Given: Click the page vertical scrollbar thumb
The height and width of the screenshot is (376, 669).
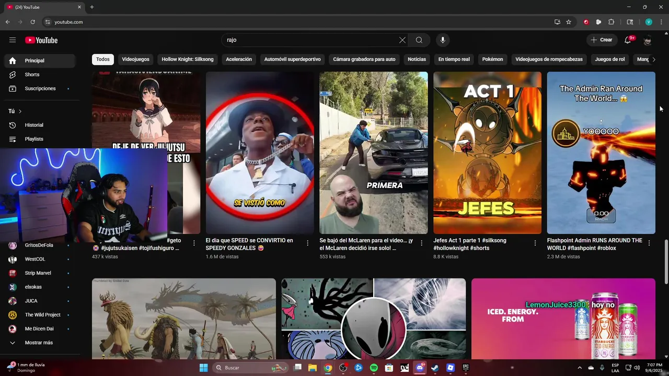Looking at the screenshot, I should (666, 262).
